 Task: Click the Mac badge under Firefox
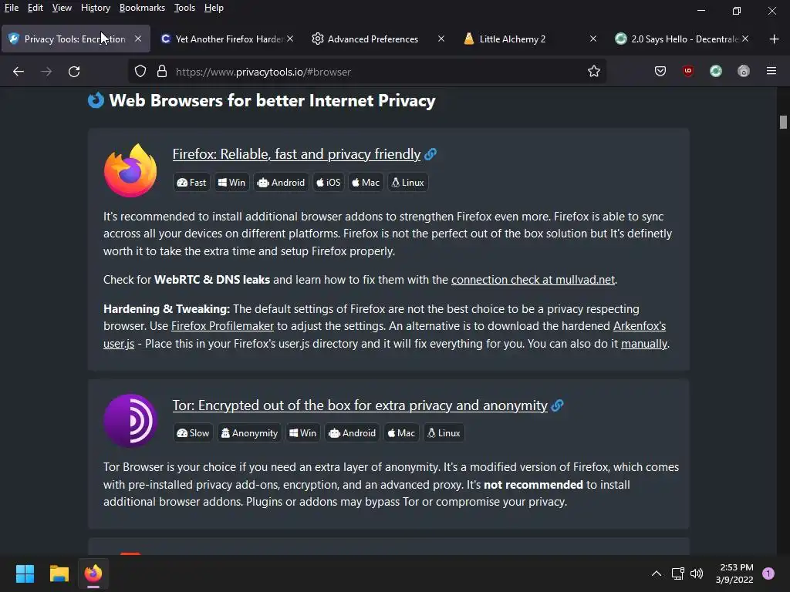[366, 182]
